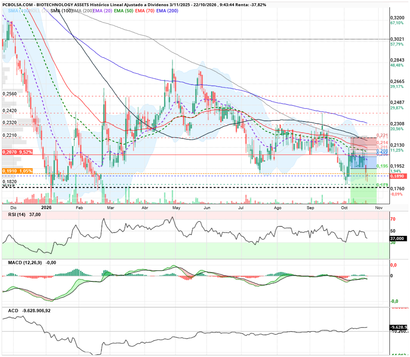The width and height of the screenshot is (410, 357).
Task: Select the 0,1760 price axis label
Action: pos(397,189)
